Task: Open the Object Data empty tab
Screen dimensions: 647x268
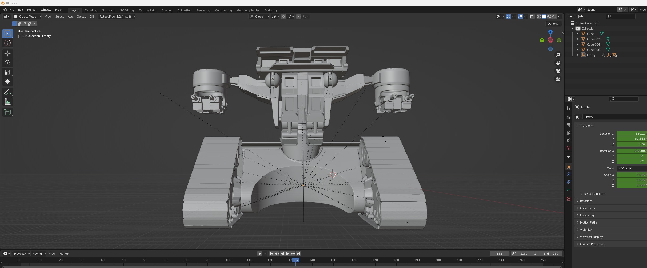Action: [569, 189]
